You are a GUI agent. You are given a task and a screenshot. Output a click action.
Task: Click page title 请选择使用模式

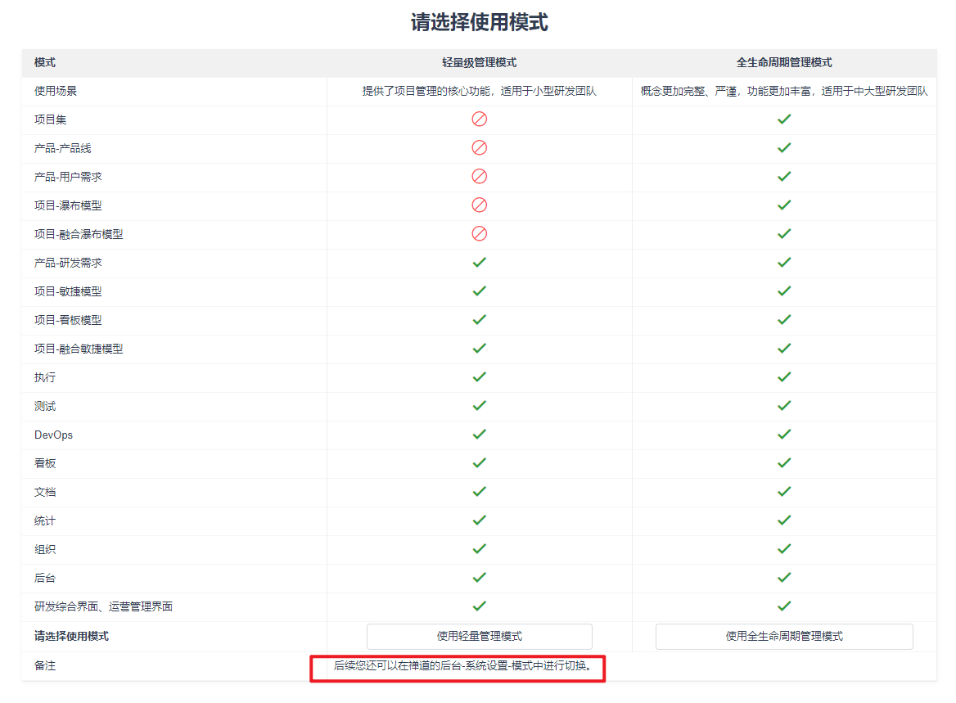479,22
